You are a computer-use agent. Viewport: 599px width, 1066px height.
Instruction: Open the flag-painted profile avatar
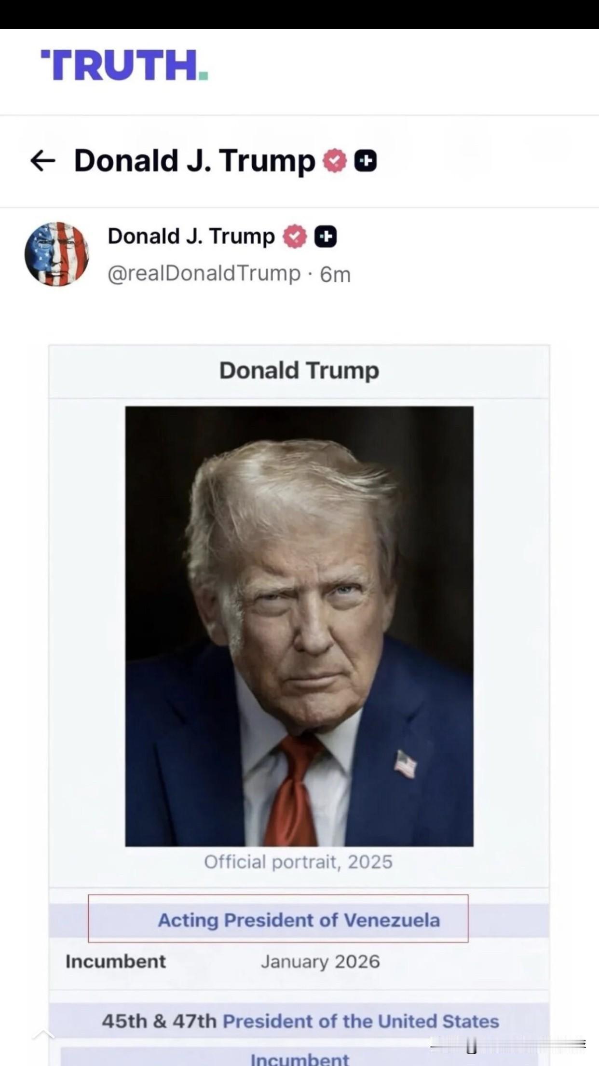point(57,254)
